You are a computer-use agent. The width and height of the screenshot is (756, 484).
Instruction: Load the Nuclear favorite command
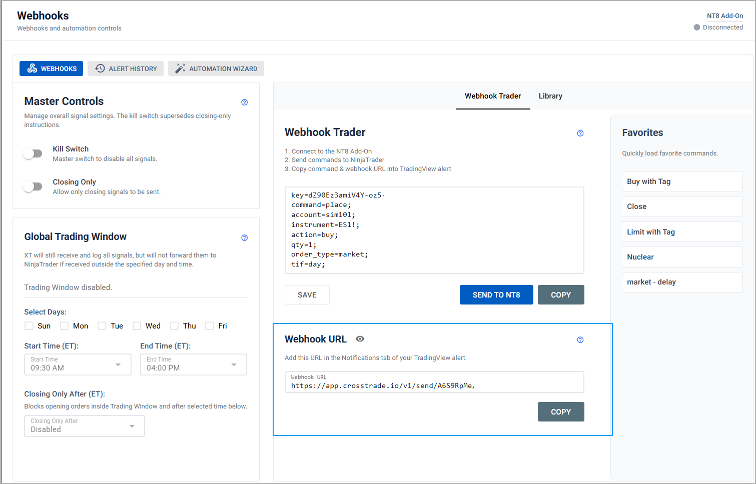(x=681, y=257)
